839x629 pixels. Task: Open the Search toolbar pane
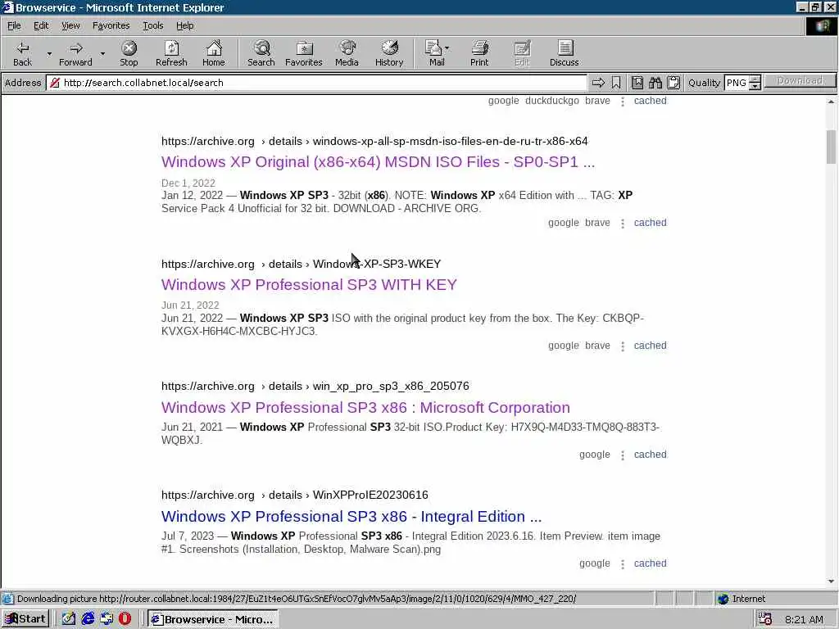[261, 53]
